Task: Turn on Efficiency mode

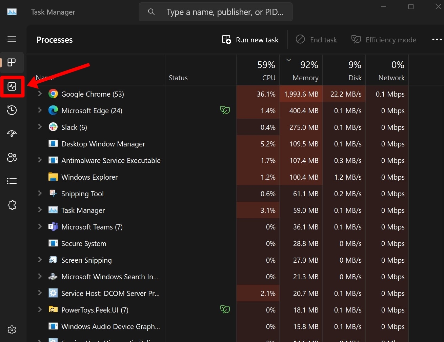Action: (384, 40)
